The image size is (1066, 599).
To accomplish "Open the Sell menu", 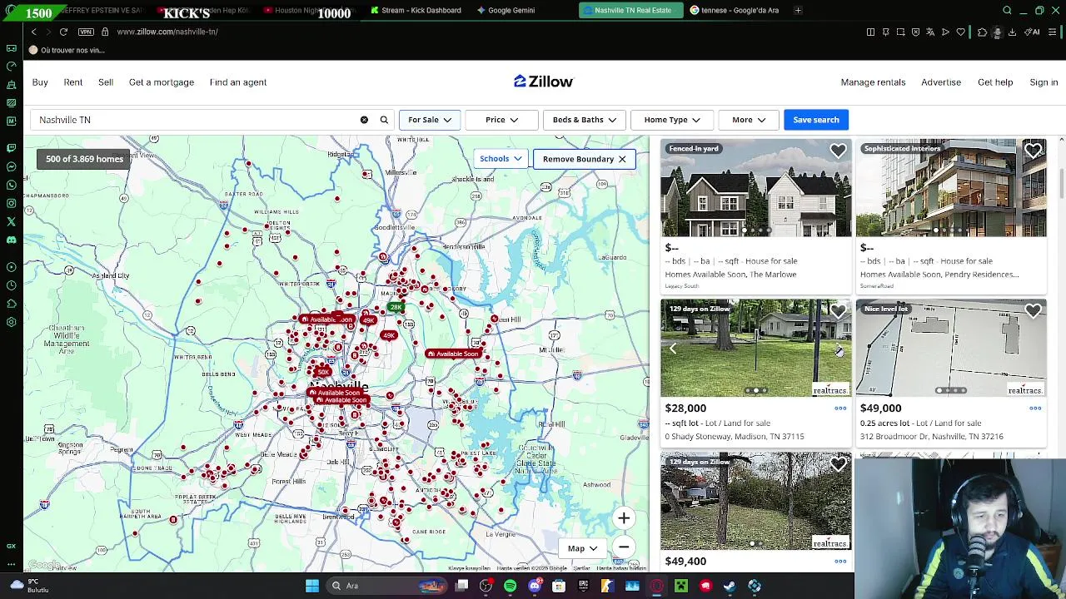I will 106,82.
